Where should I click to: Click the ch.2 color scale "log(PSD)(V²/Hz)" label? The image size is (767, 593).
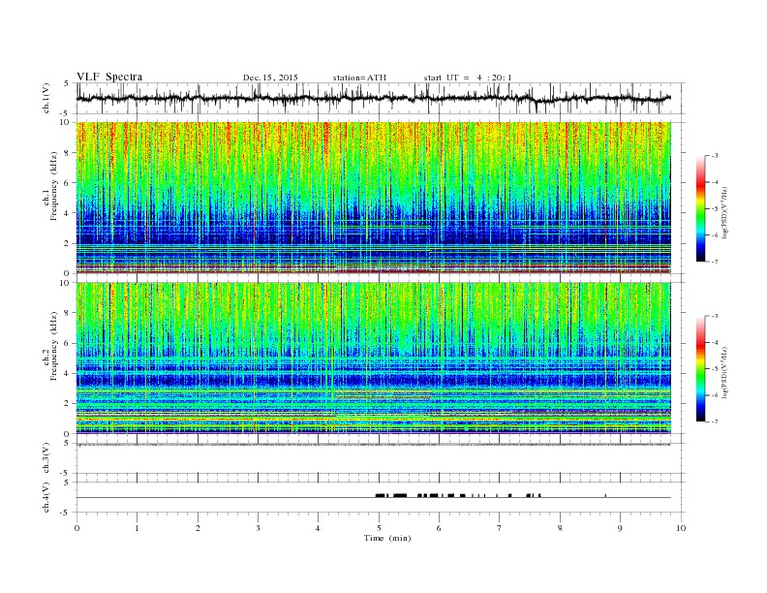[725, 372]
